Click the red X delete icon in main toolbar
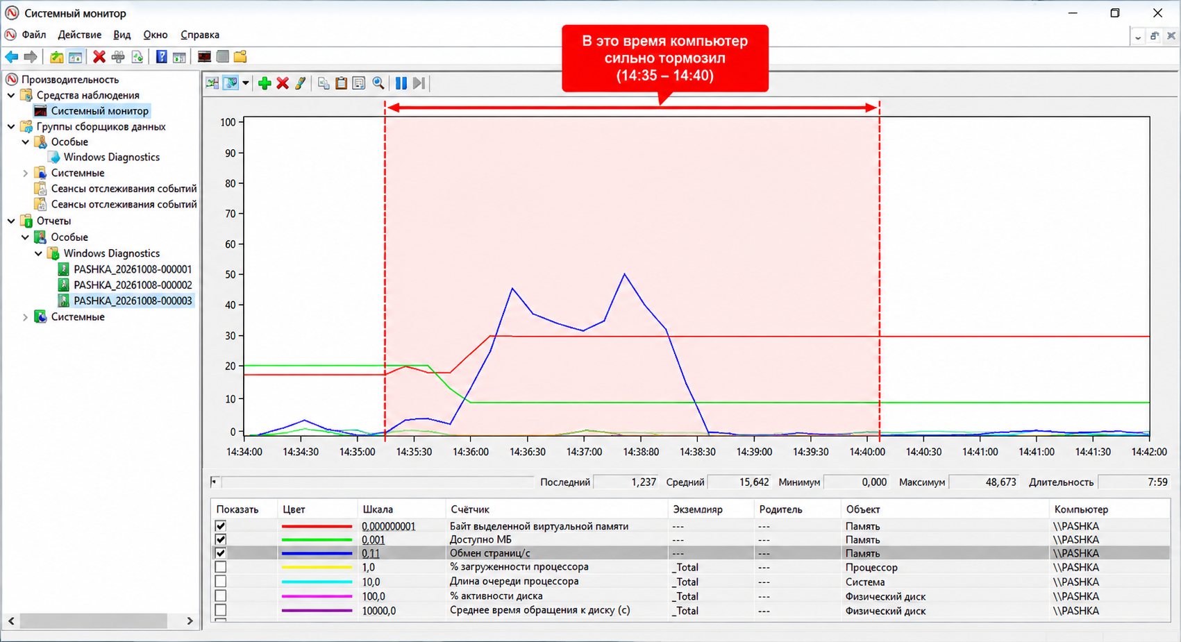Screen dimensions: 1181x642 99,57
